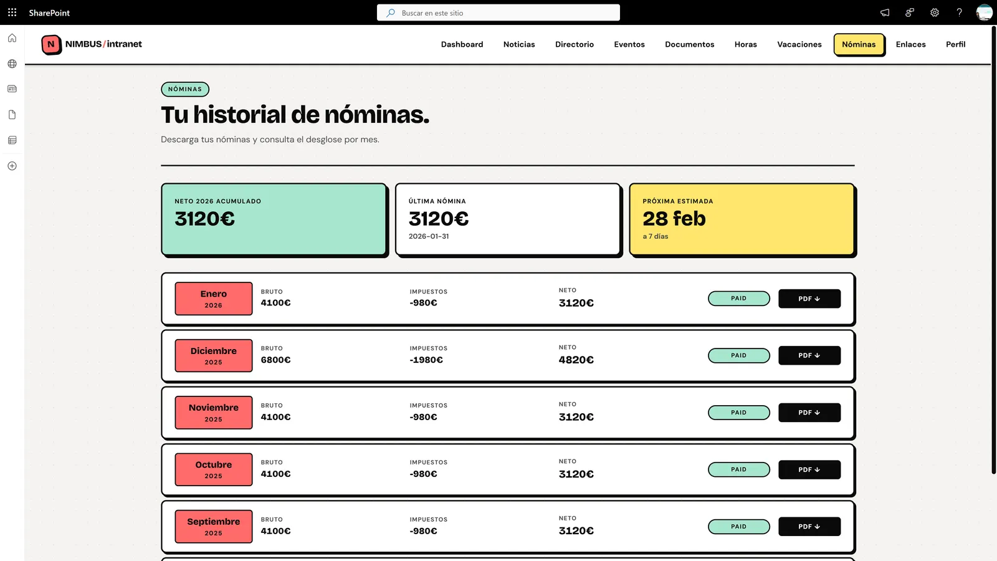Download the Septiembre 2025 PDF

click(809, 527)
